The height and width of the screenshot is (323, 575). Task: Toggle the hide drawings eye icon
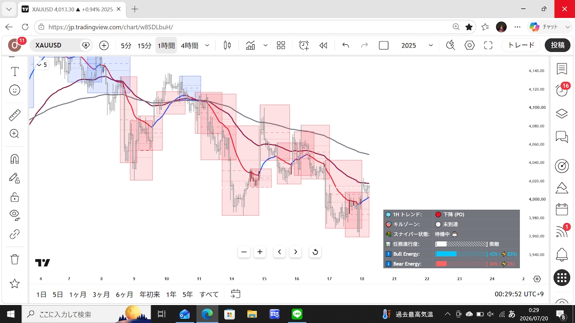(15, 214)
